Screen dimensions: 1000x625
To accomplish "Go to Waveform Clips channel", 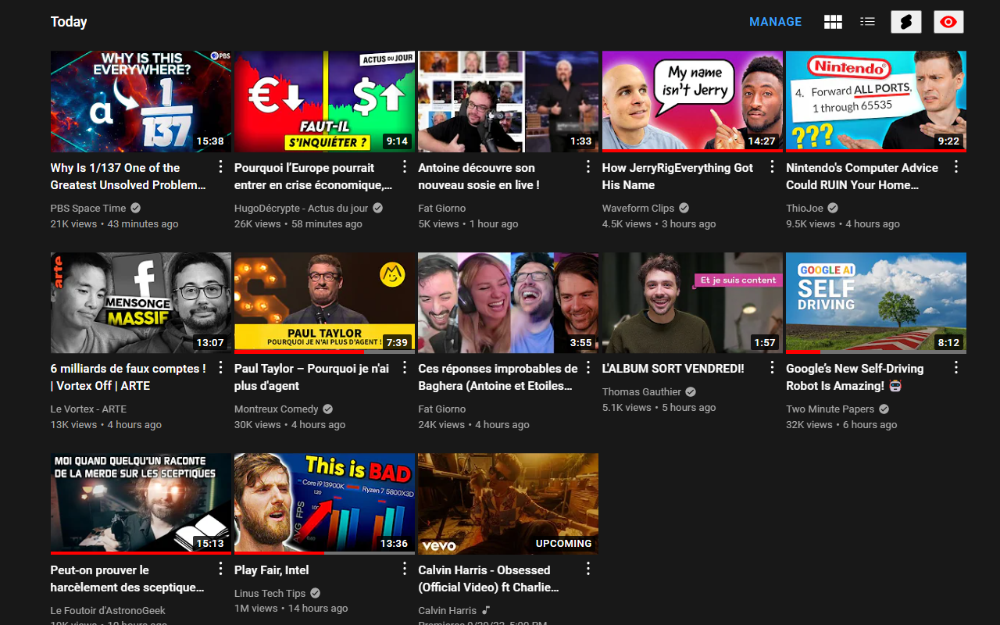I will [x=638, y=208].
